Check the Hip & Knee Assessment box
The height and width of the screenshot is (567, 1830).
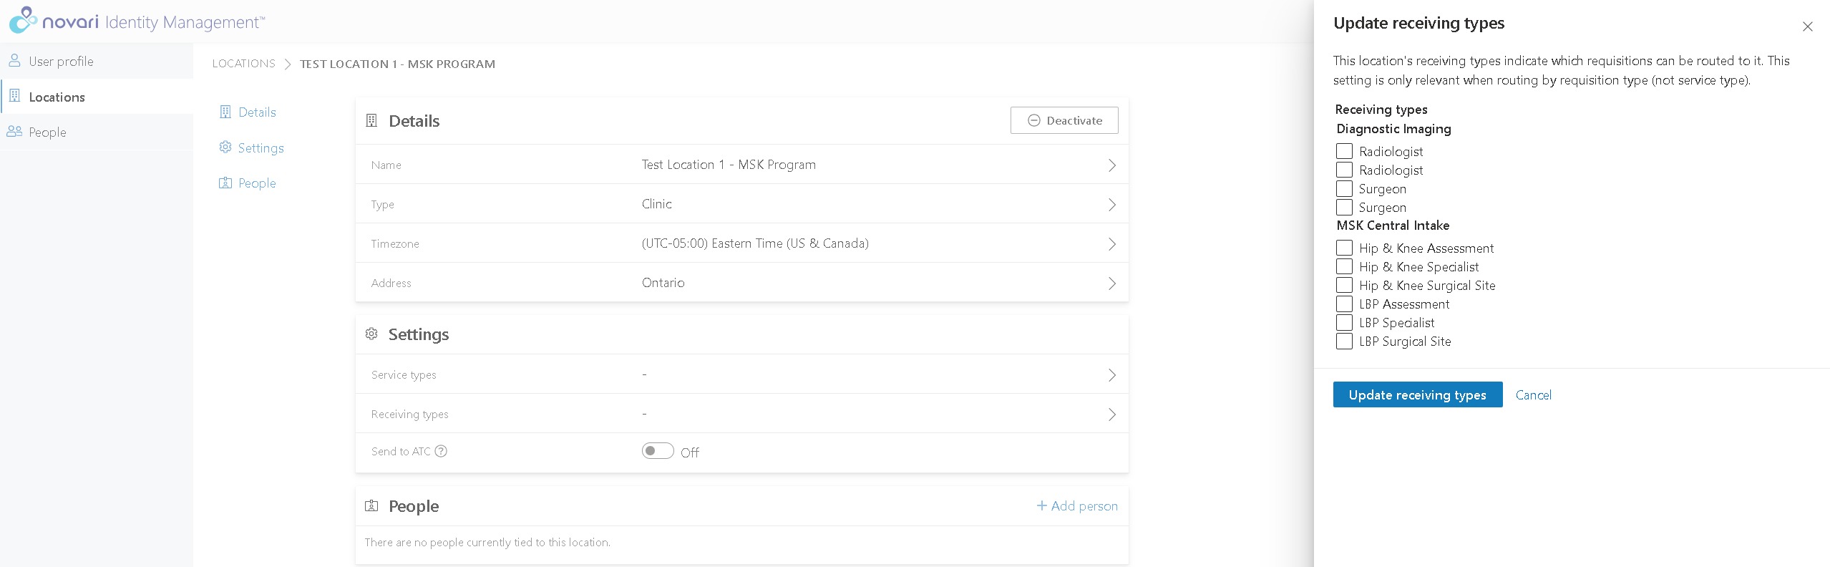pos(1344,248)
